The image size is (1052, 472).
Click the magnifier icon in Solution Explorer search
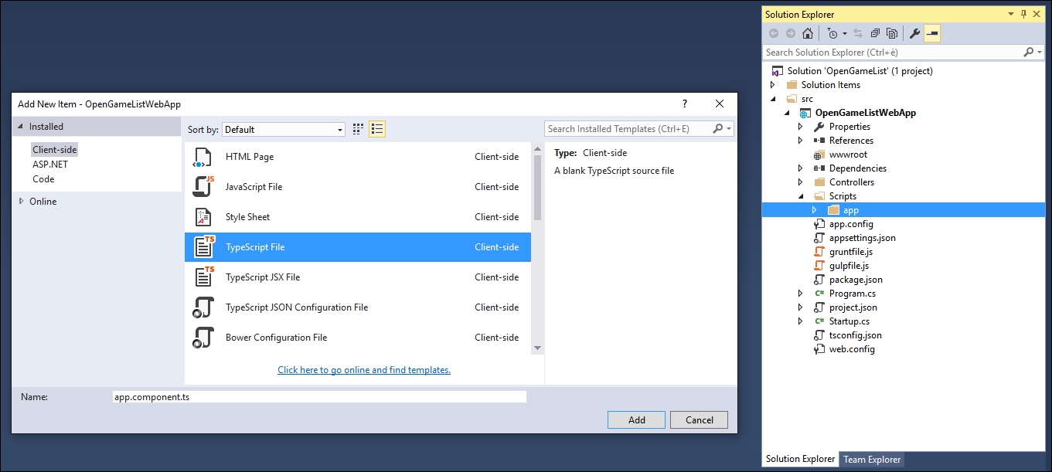1029,52
